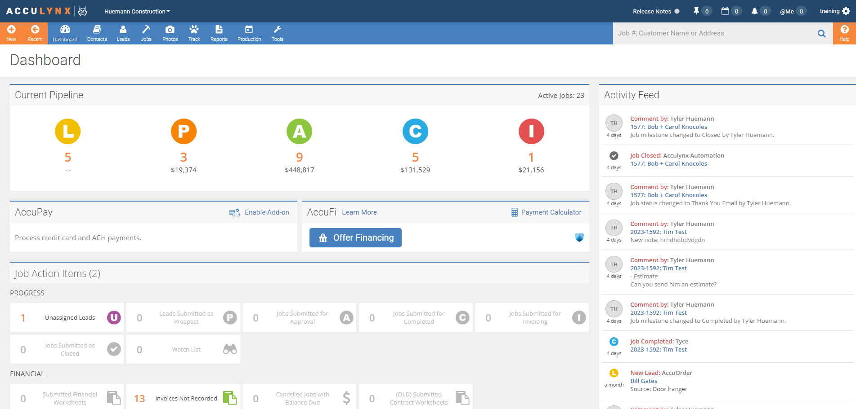Click the New plus icon

[11, 29]
